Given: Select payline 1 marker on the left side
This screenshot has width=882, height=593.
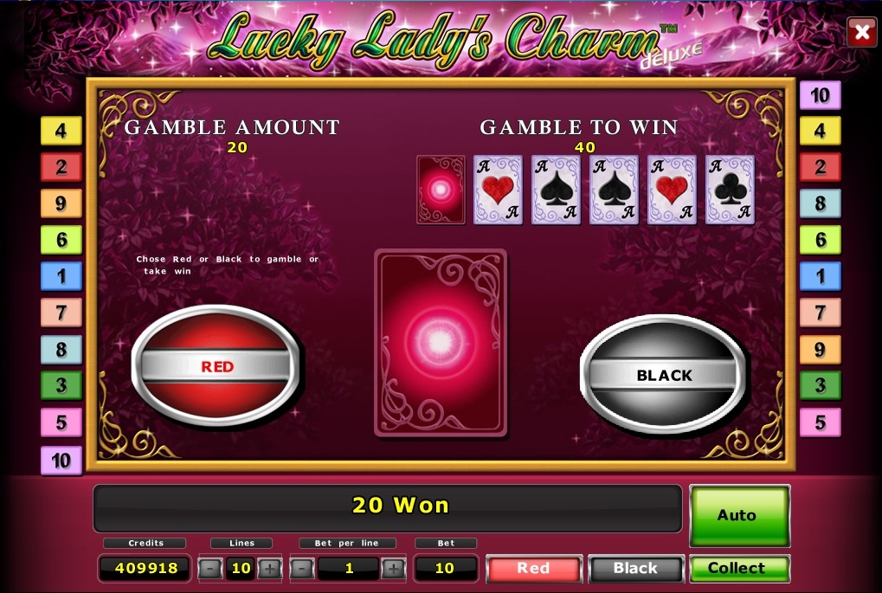Looking at the screenshot, I should (61, 275).
